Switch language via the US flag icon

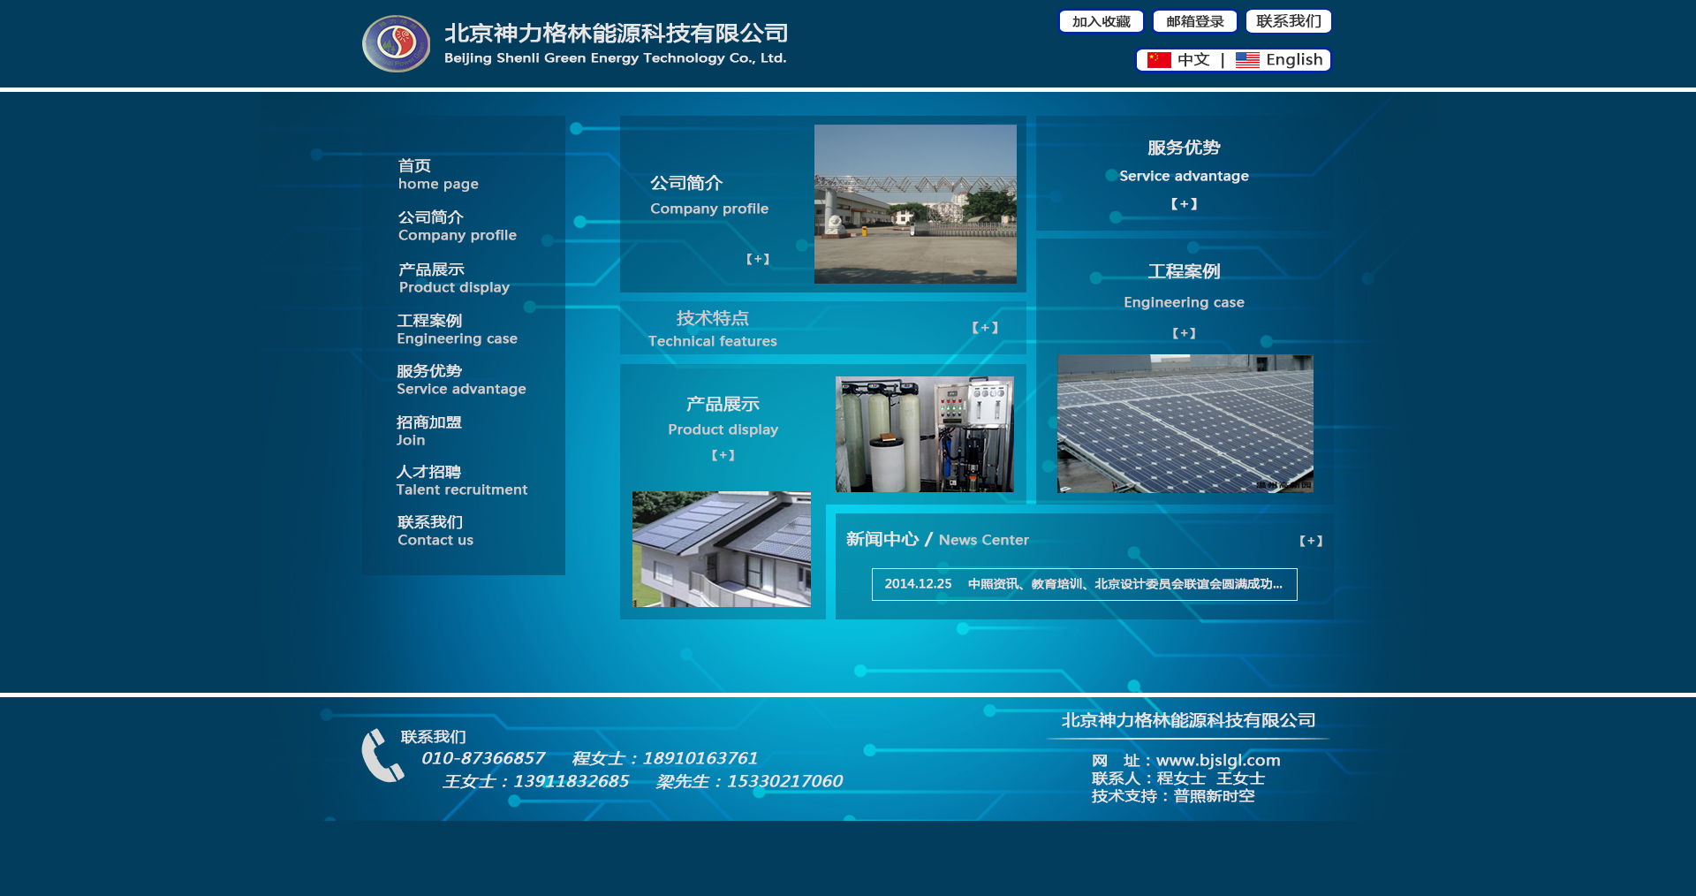tap(1247, 60)
